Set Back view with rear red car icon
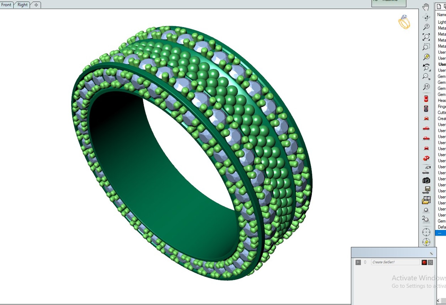The width and height of the screenshot is (446, 305). click(x=426, y=148)
